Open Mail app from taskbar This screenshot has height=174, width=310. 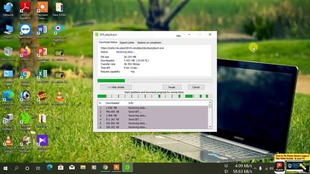click(x=72, y=168)
